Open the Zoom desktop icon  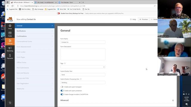3,98
